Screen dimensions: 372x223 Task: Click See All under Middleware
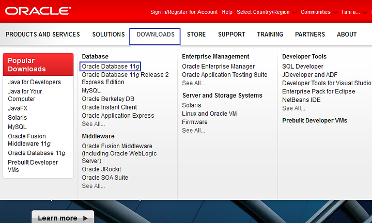[93, 186]
